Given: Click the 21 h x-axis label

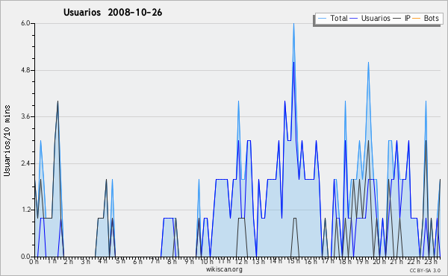Looking at the screenshot, I should point(397,261).
